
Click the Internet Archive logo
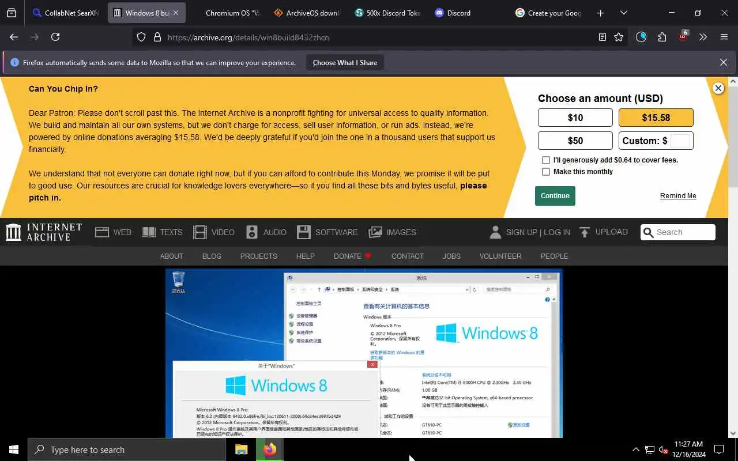[x=44, y=232]
